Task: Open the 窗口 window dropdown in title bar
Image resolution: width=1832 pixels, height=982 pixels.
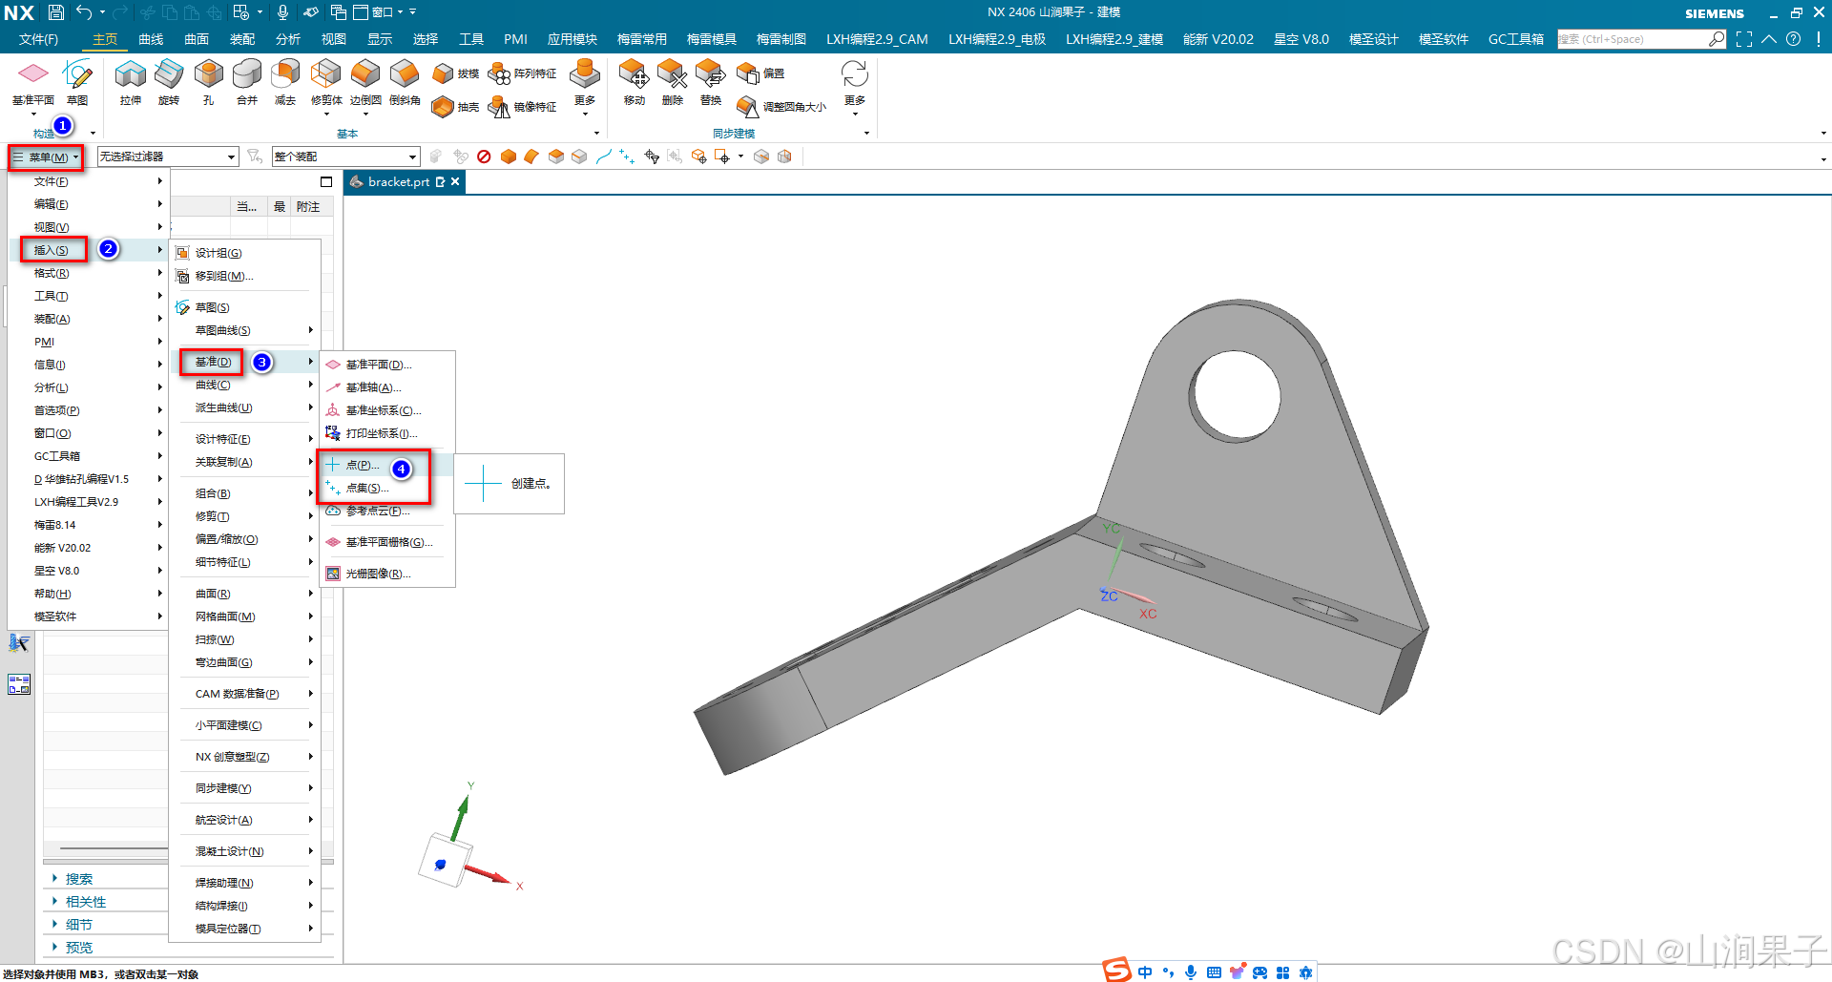Action: click(x=384, y=12)
